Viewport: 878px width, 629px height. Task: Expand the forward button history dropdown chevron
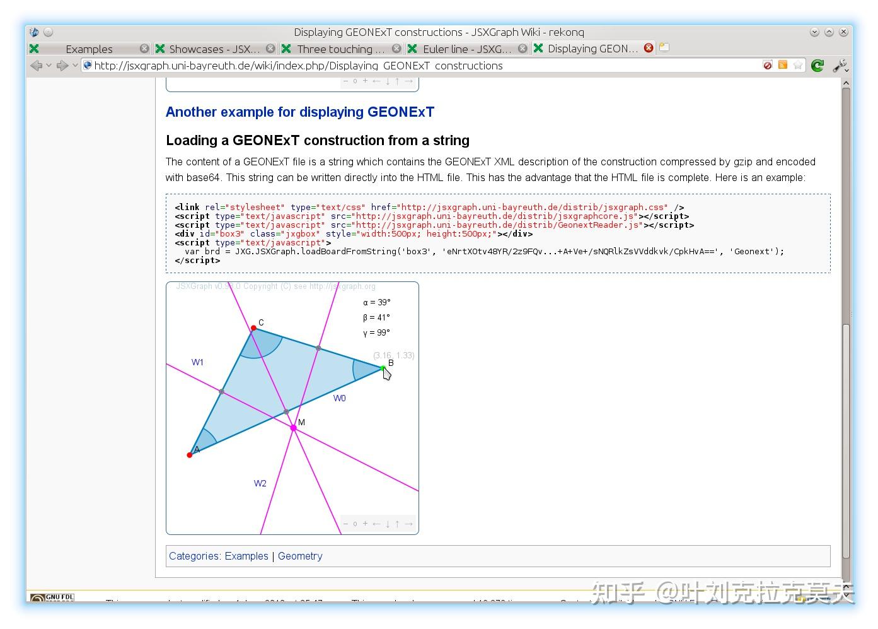pyautogui.click(x=75, y=65)
